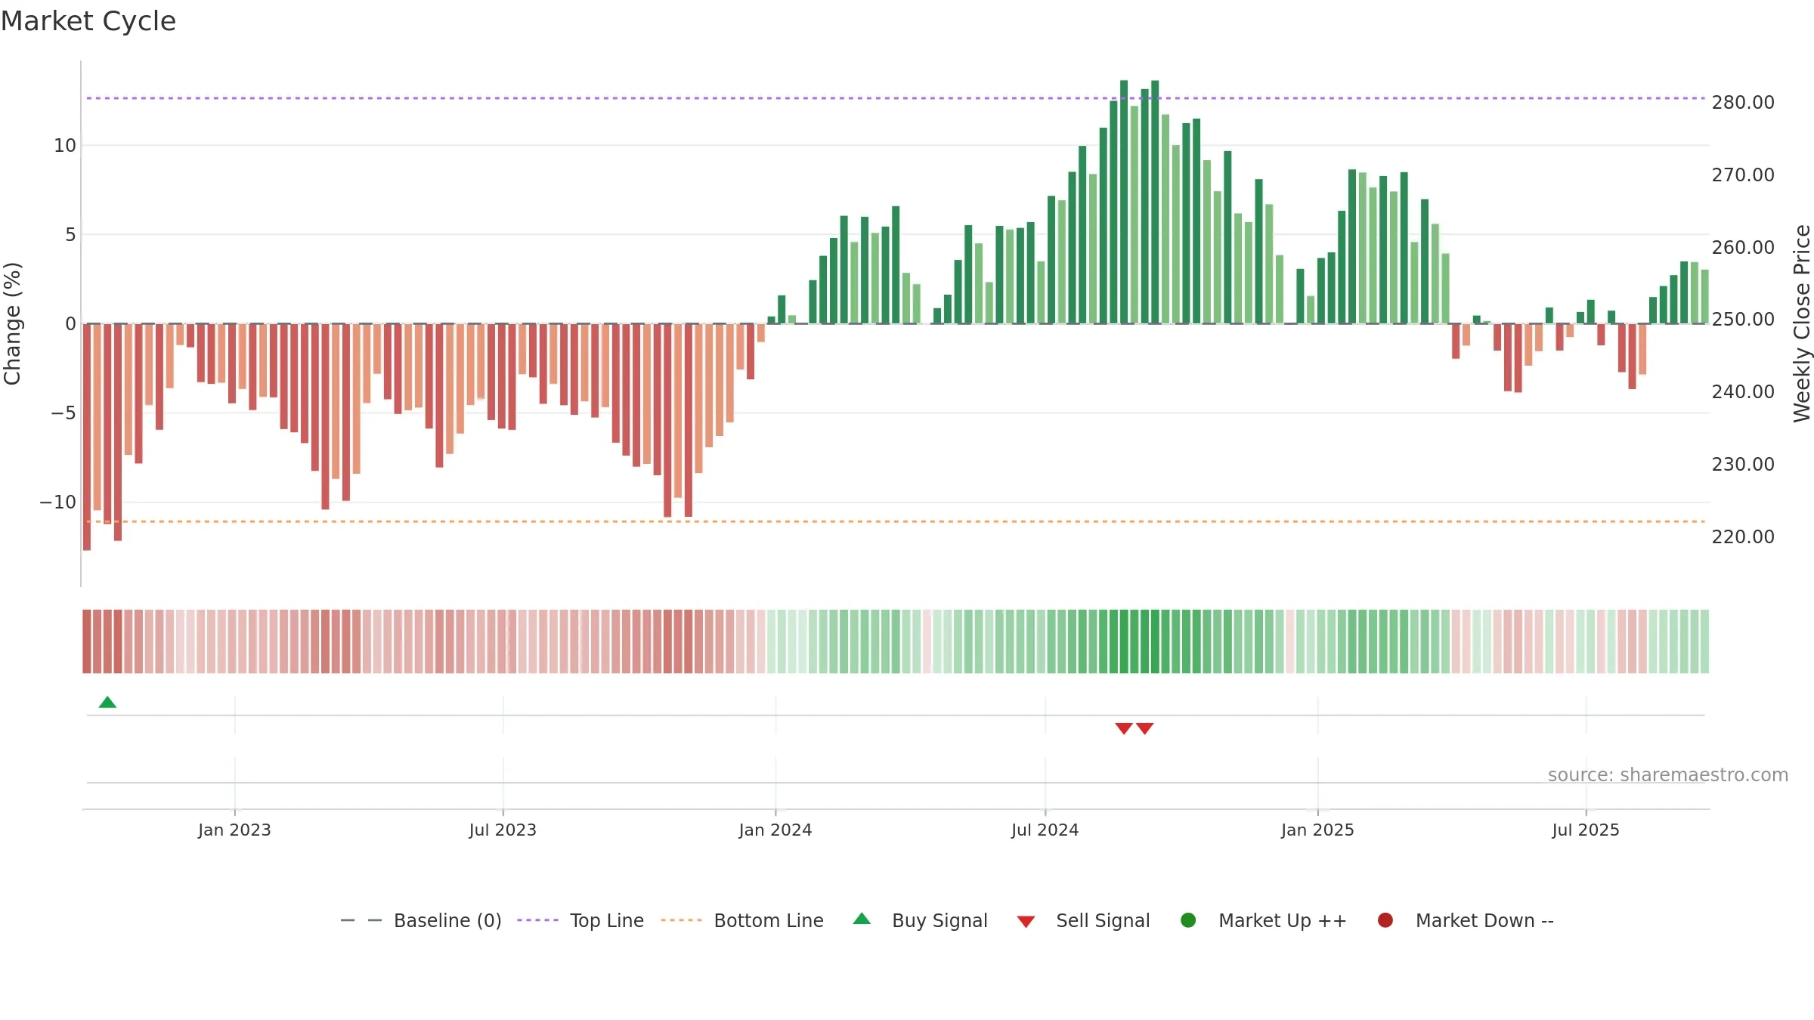The width and height of the screenshot is (1814, 1020).
Task: Toggle Bottom Line legend entry
Action: (x=742, y=920)
